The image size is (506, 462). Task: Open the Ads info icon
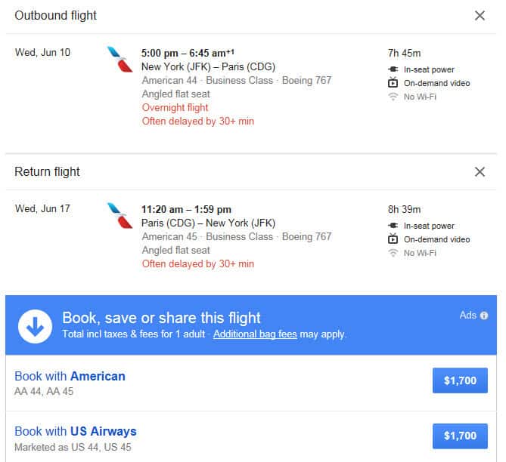[484, 316]
